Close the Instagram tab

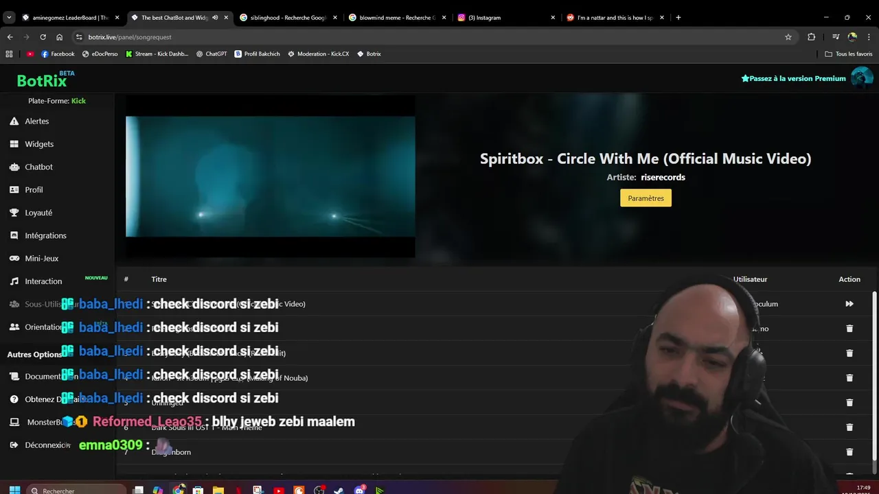tap(553, 18)
